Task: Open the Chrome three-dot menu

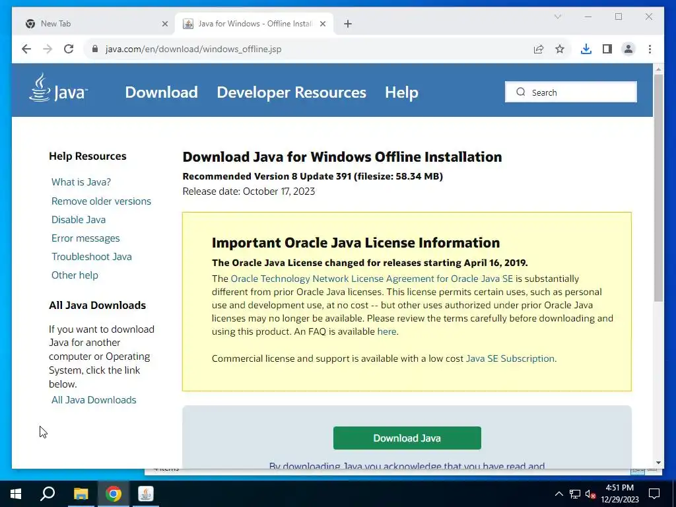Action: pos(650,49)
